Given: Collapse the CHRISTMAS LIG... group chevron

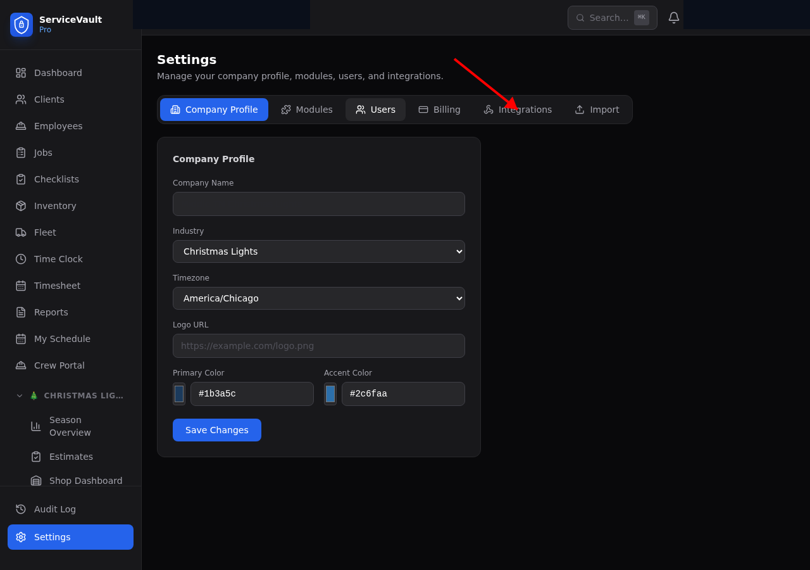Looking at the screenshot, I should pyautogui.click(x=19, y=395).
